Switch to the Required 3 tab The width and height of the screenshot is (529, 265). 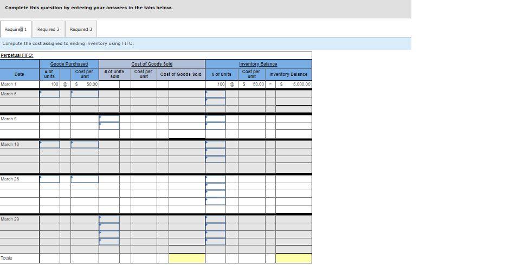point(81,29)
